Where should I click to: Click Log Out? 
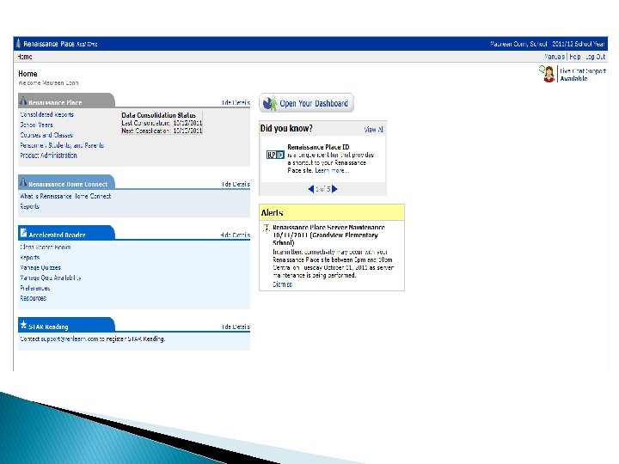click(x=595, y=57)
